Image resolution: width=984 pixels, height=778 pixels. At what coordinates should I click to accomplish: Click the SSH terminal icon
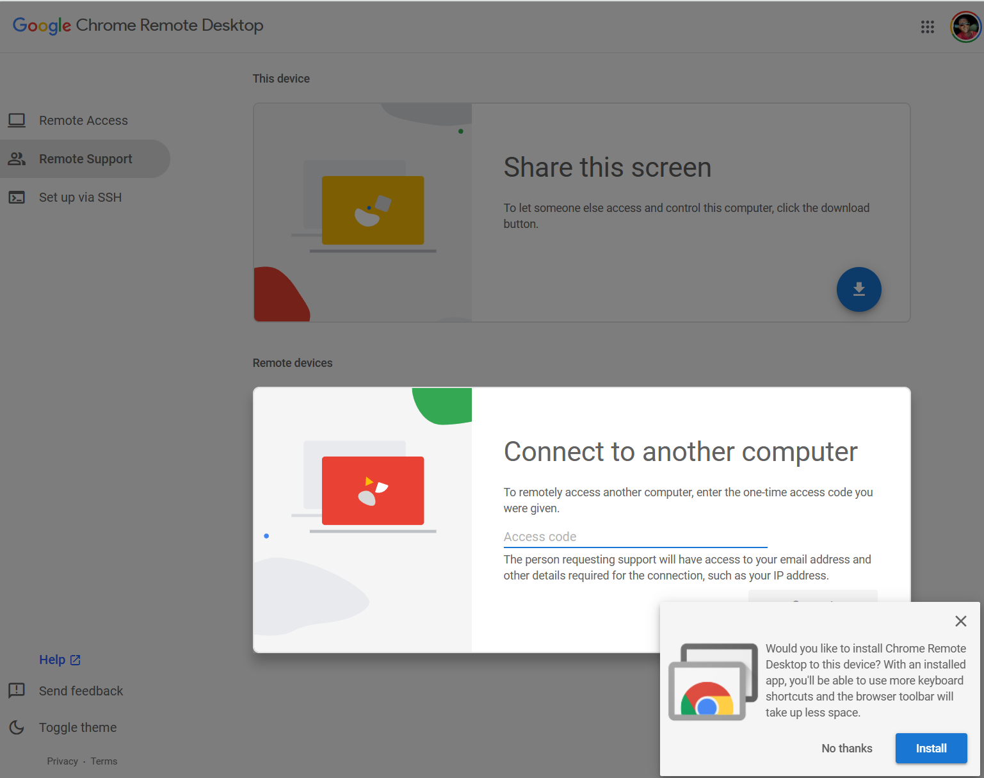(17, 197)
